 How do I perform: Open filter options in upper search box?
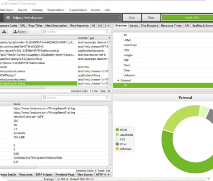107,32
